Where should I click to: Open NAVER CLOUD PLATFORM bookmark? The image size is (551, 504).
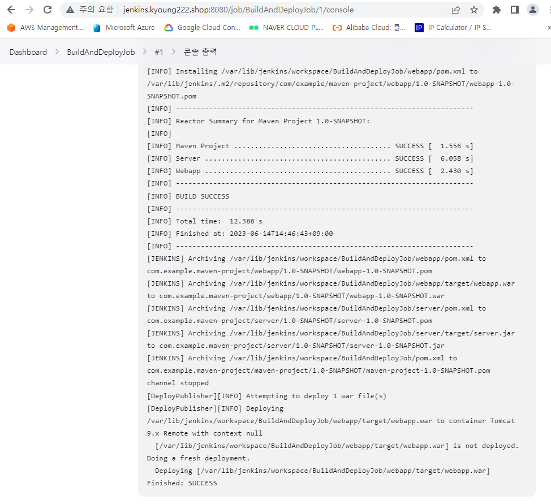(286, 27)
